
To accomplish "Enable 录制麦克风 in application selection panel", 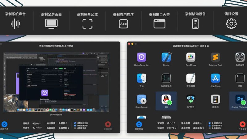I will pos(210,128).
